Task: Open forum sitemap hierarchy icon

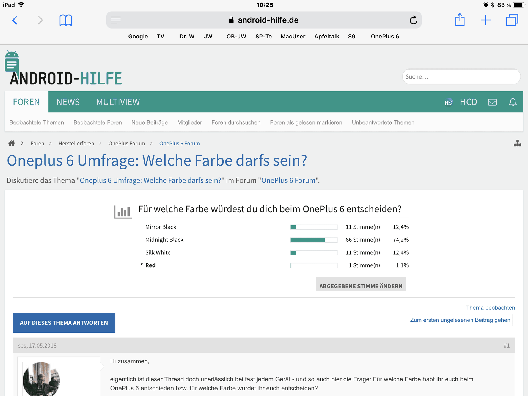Action: 517,143
